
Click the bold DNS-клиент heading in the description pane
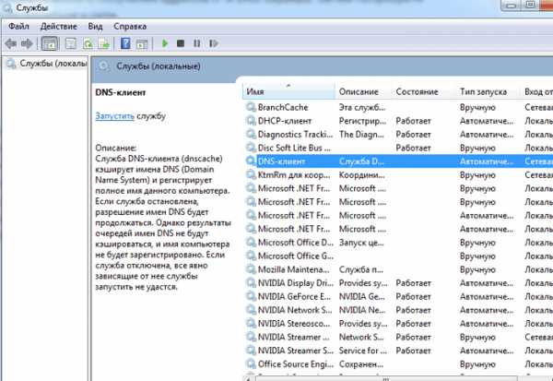coord(120,92)
